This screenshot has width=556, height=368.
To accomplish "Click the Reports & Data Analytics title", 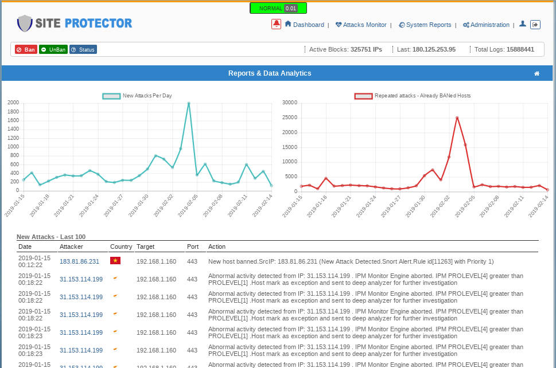I will [270, 73].
